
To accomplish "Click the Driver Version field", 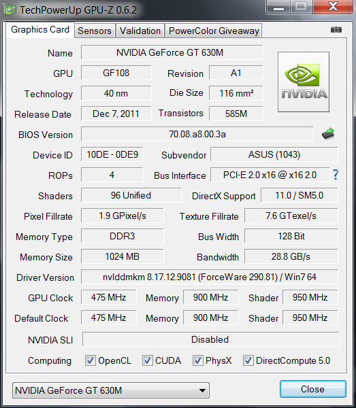I will 210,277.
